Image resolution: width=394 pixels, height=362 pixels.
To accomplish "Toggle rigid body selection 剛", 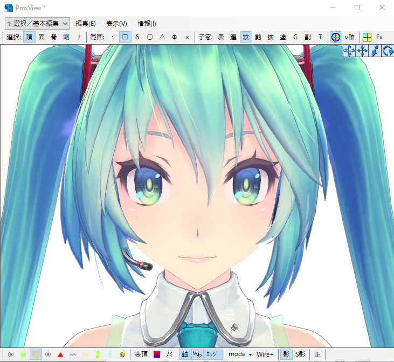I will [x=66, y=37].
